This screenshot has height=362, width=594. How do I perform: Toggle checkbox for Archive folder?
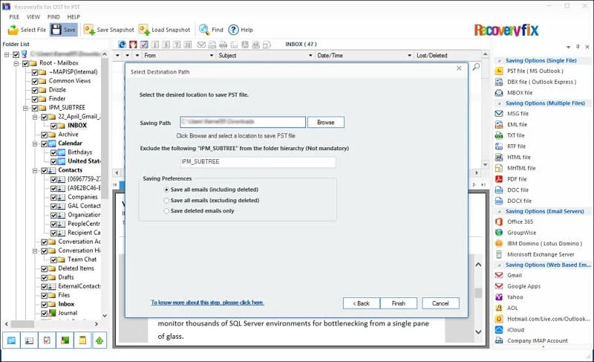[x=44, y=135]
